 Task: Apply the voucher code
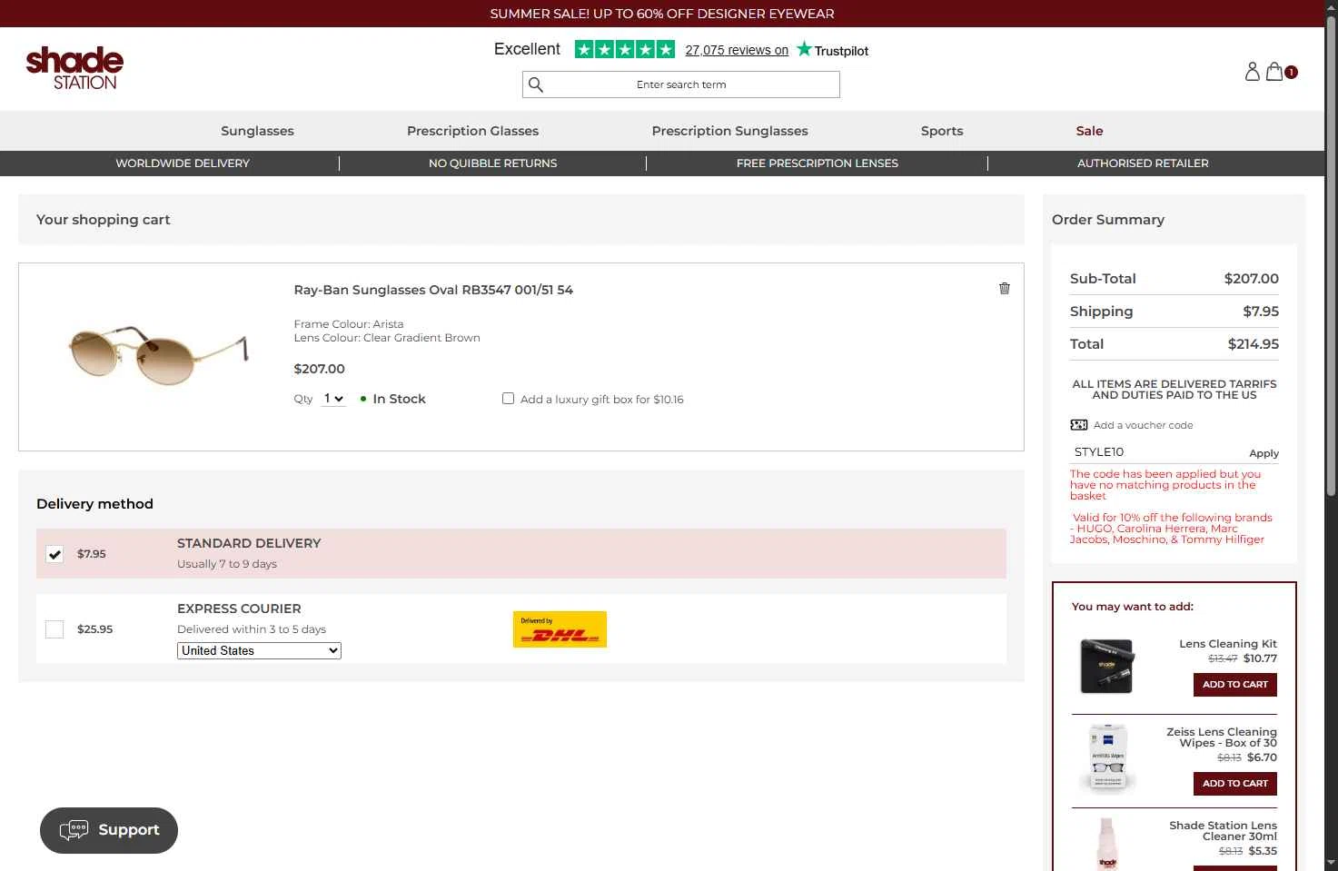[1264, 453]
